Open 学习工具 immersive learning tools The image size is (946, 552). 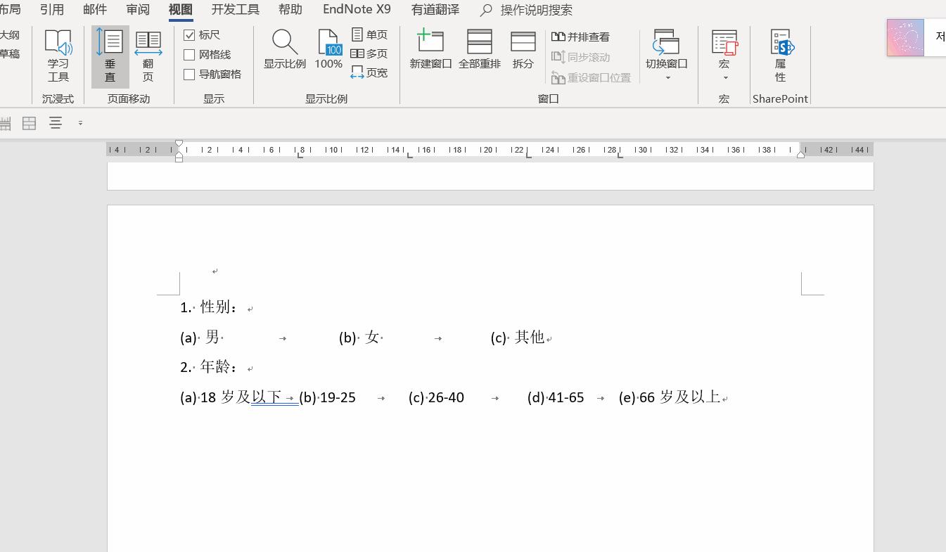coord(58,55)
